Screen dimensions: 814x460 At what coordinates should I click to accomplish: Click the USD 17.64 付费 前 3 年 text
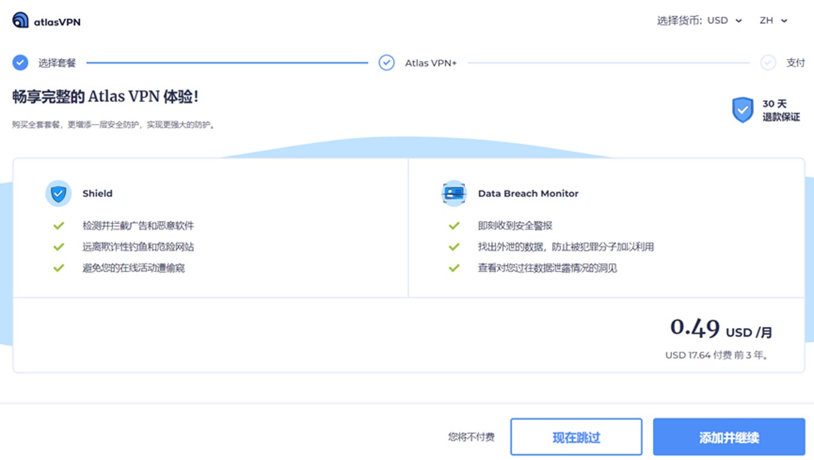[717, 355]
